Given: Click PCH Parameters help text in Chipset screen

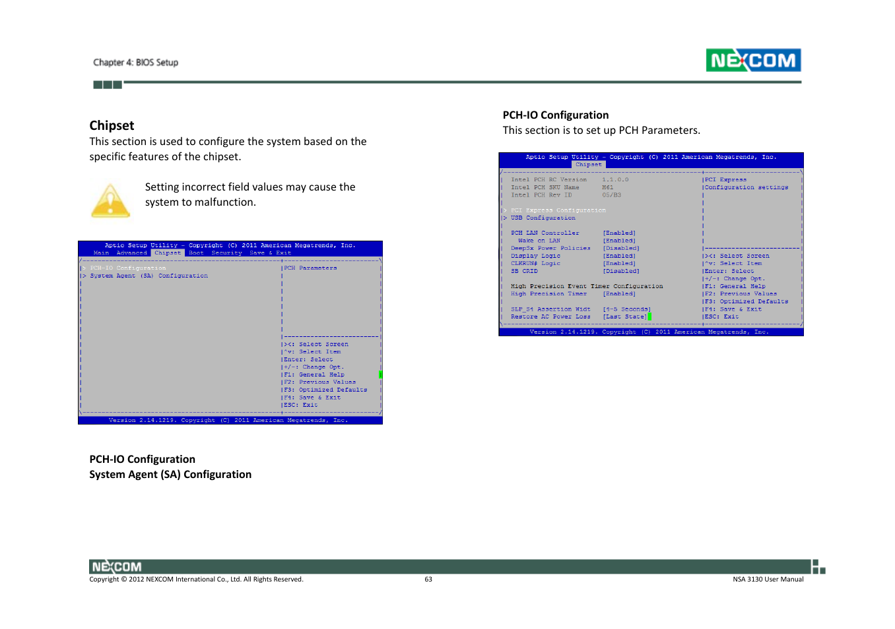Looking at the screenshot, I should (x=311, y=268).
